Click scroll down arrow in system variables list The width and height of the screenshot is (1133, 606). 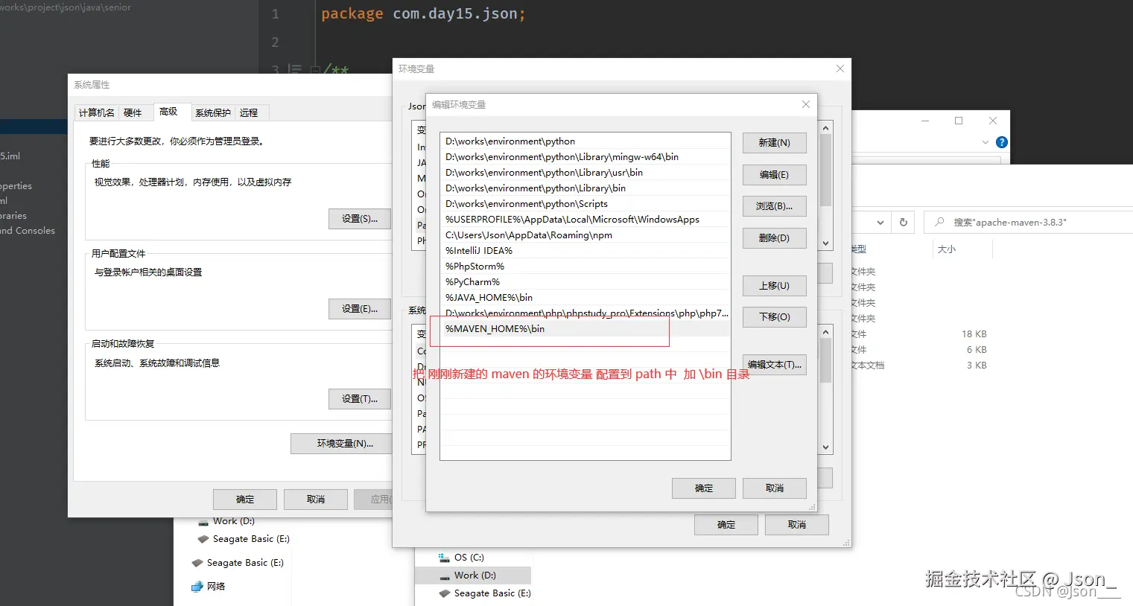pos(825,447)
